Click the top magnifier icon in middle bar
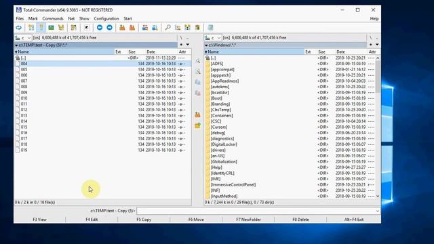Screen dimensions: 434x244 coord(197,61)
